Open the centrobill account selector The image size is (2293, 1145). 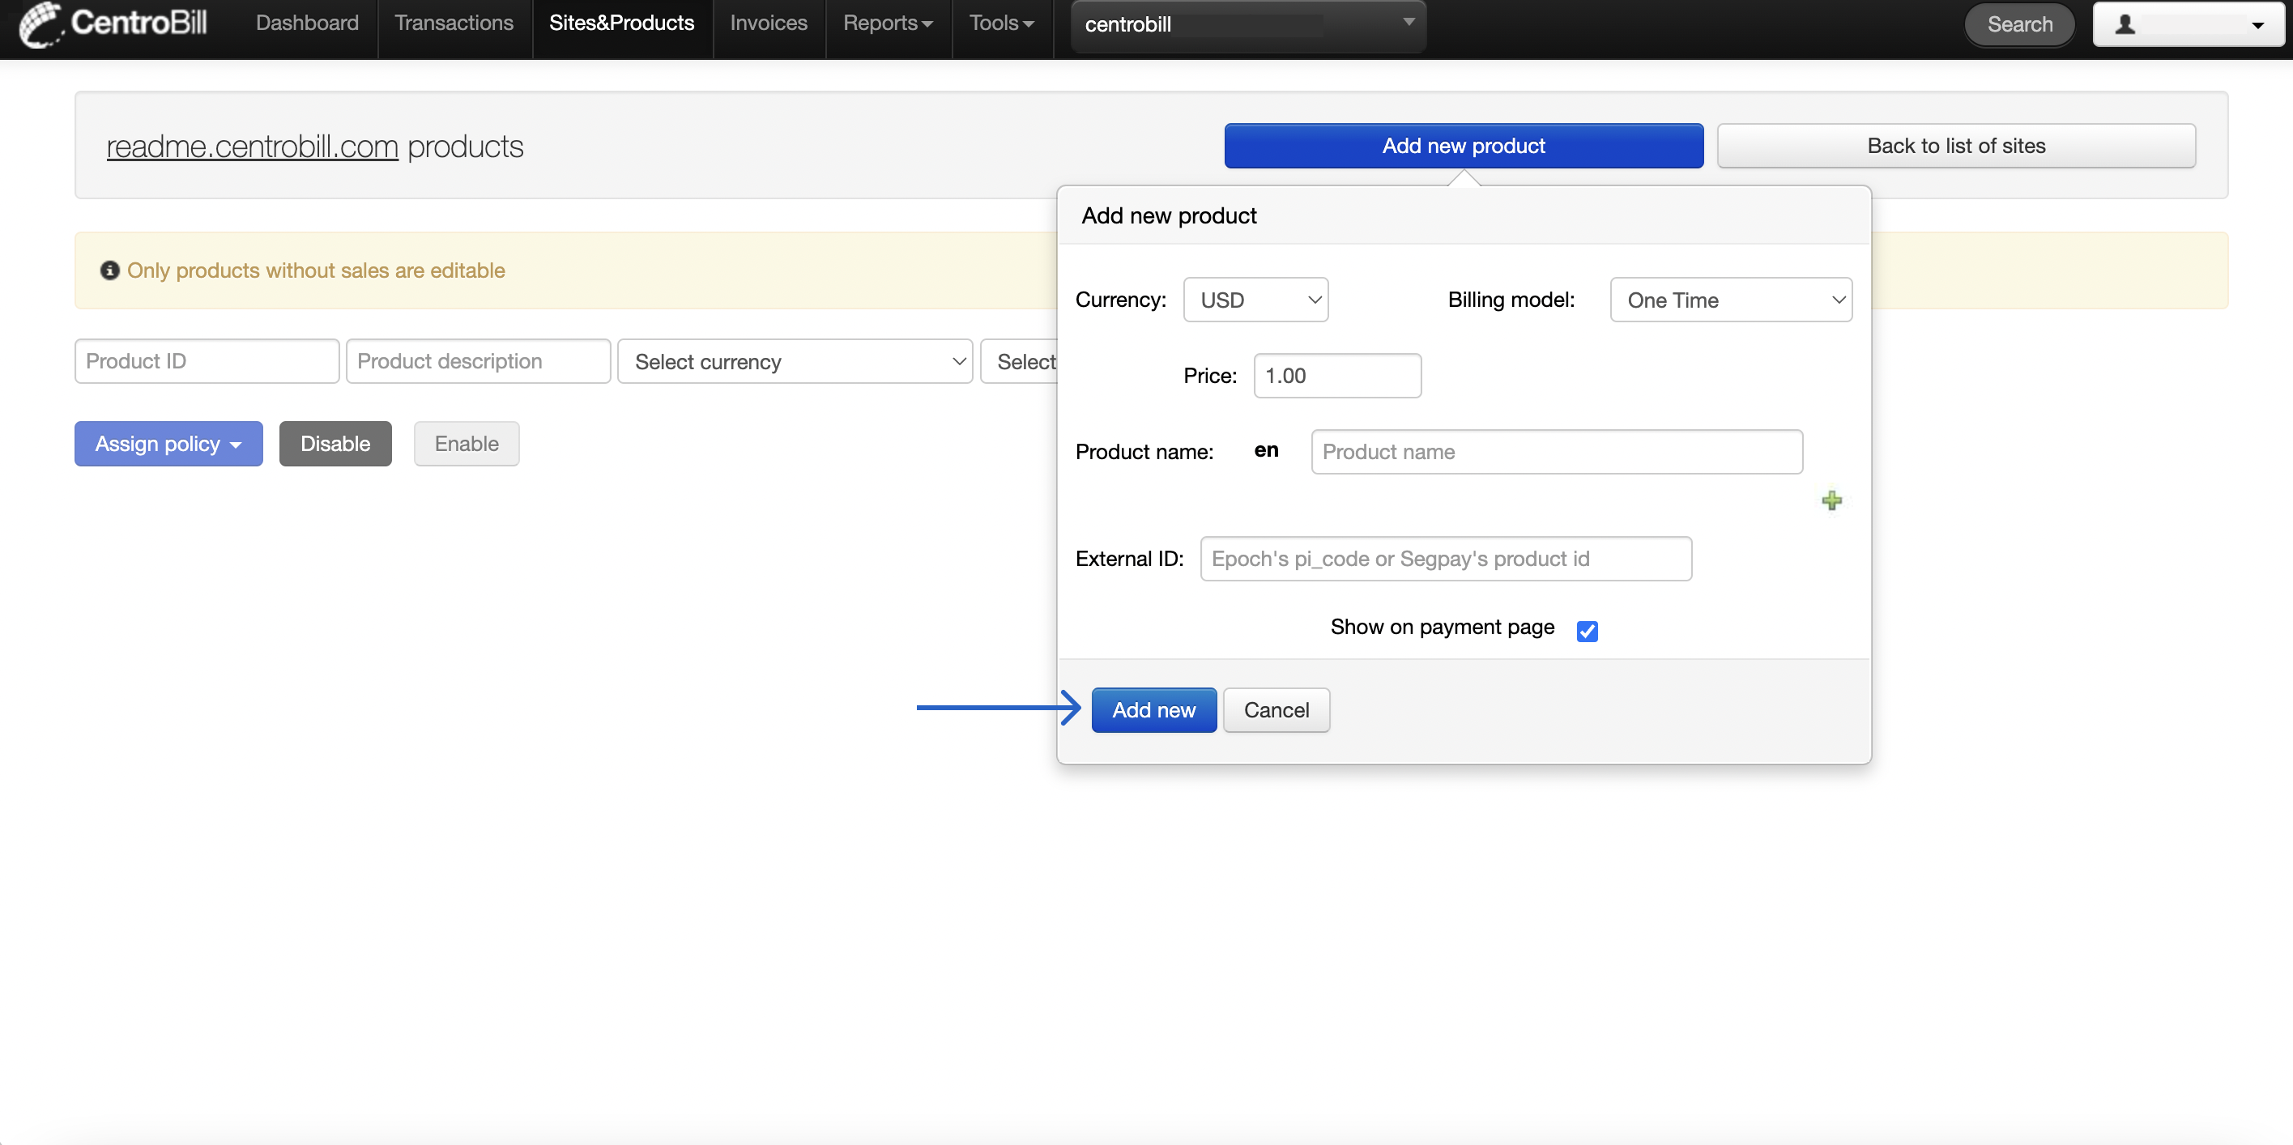point(1248,24)
